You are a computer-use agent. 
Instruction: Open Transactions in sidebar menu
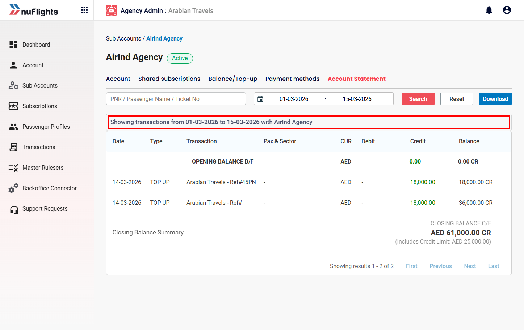click(x=39, y=147)
